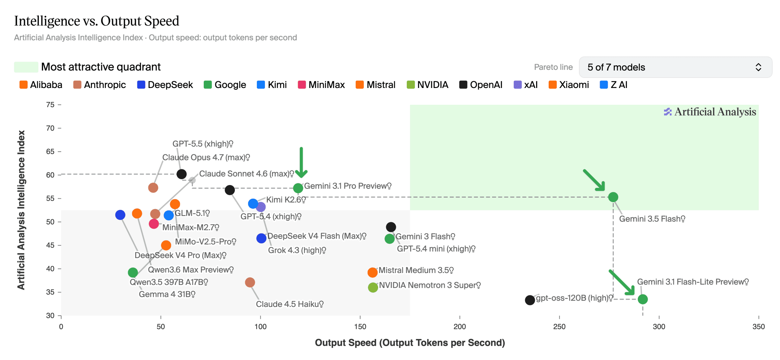Toggle Anthropic series in the legend
Screen dimensions: 780x360
tap(100, 85)
